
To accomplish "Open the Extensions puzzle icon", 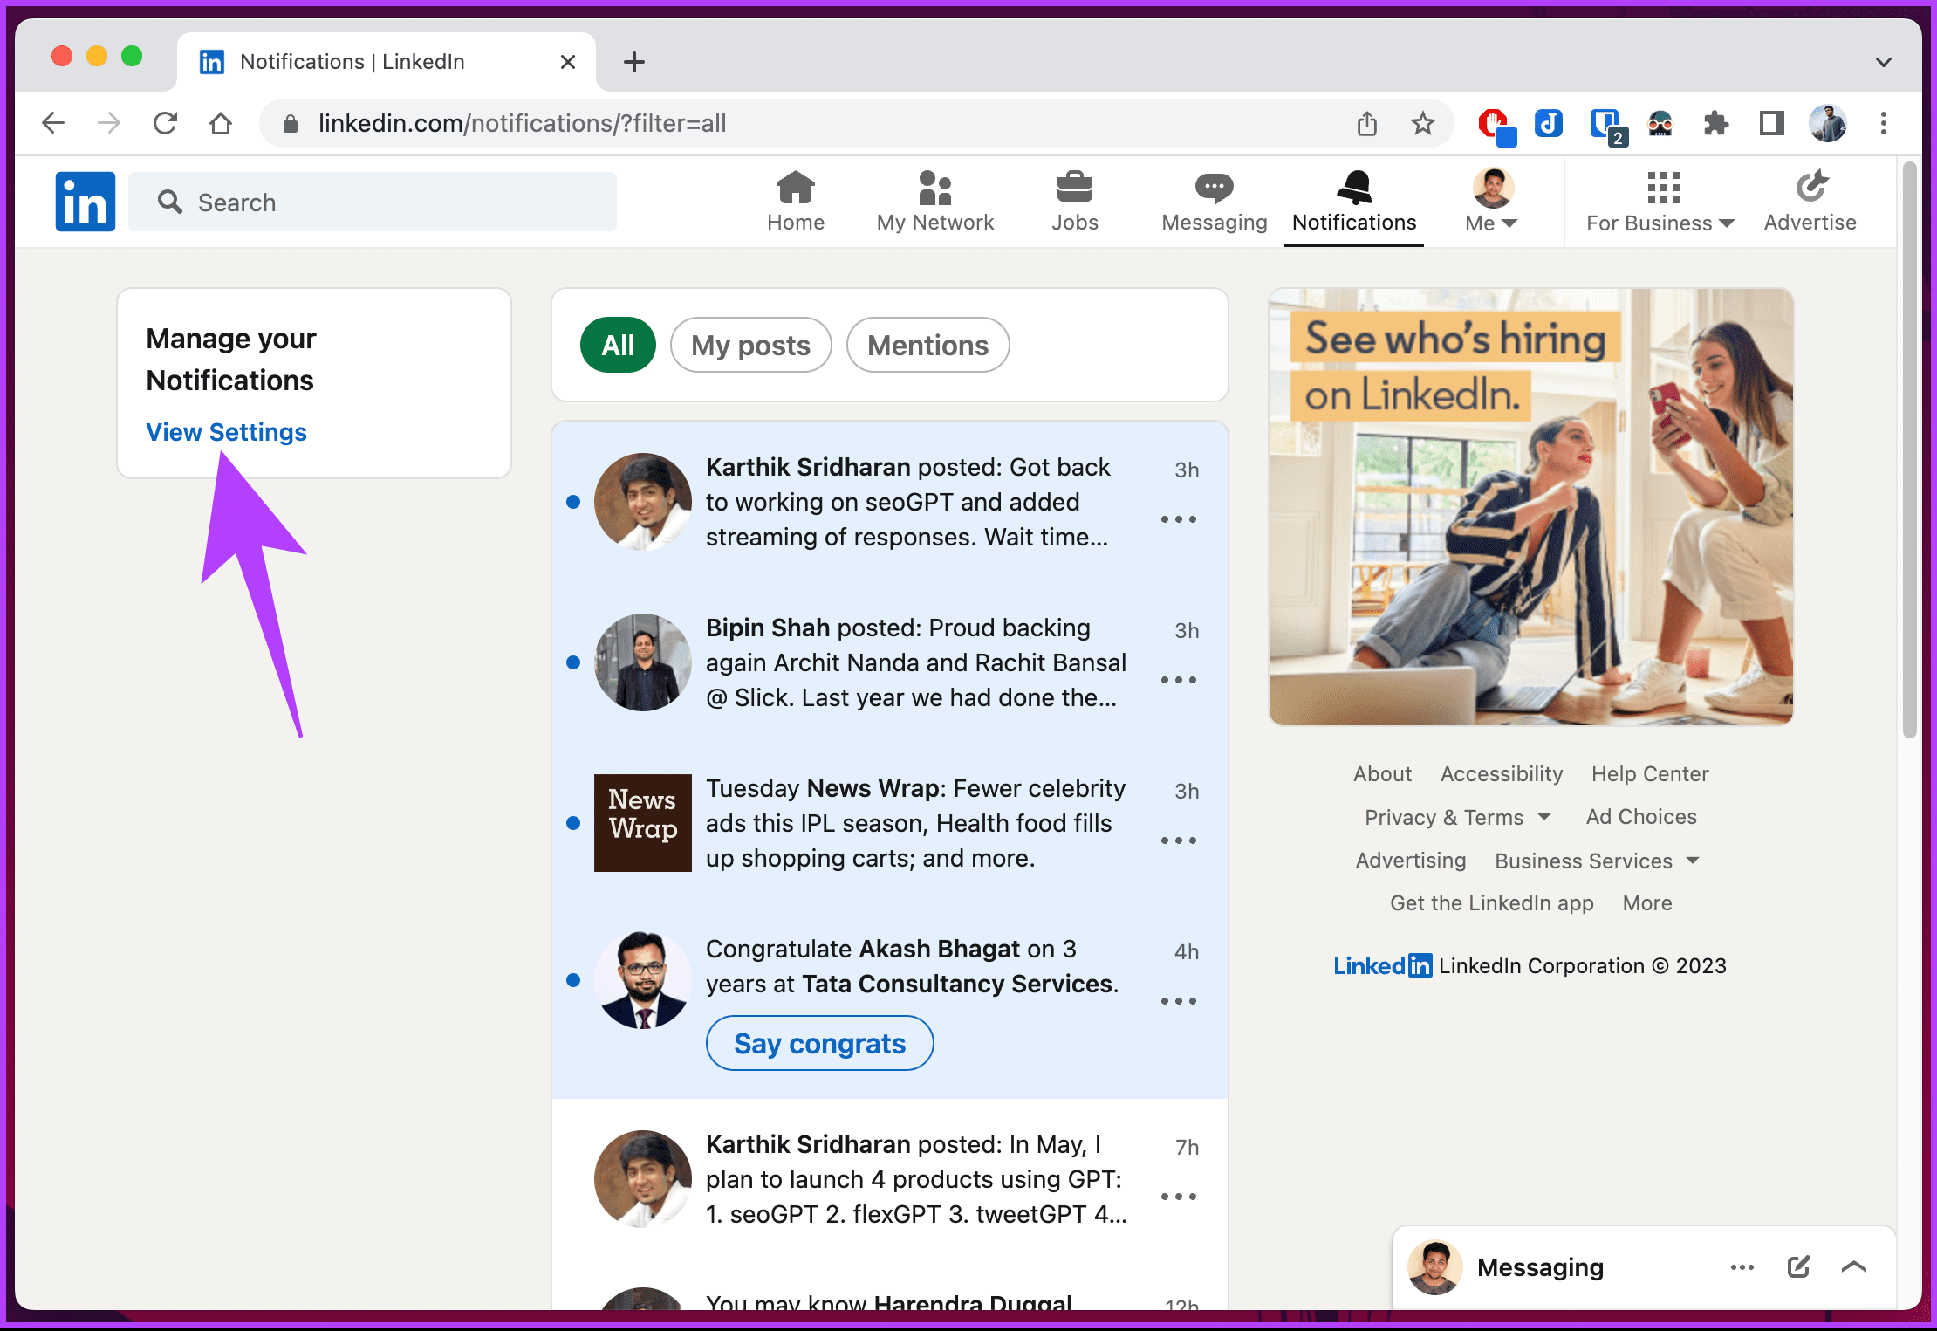I will click(1716, 123).
